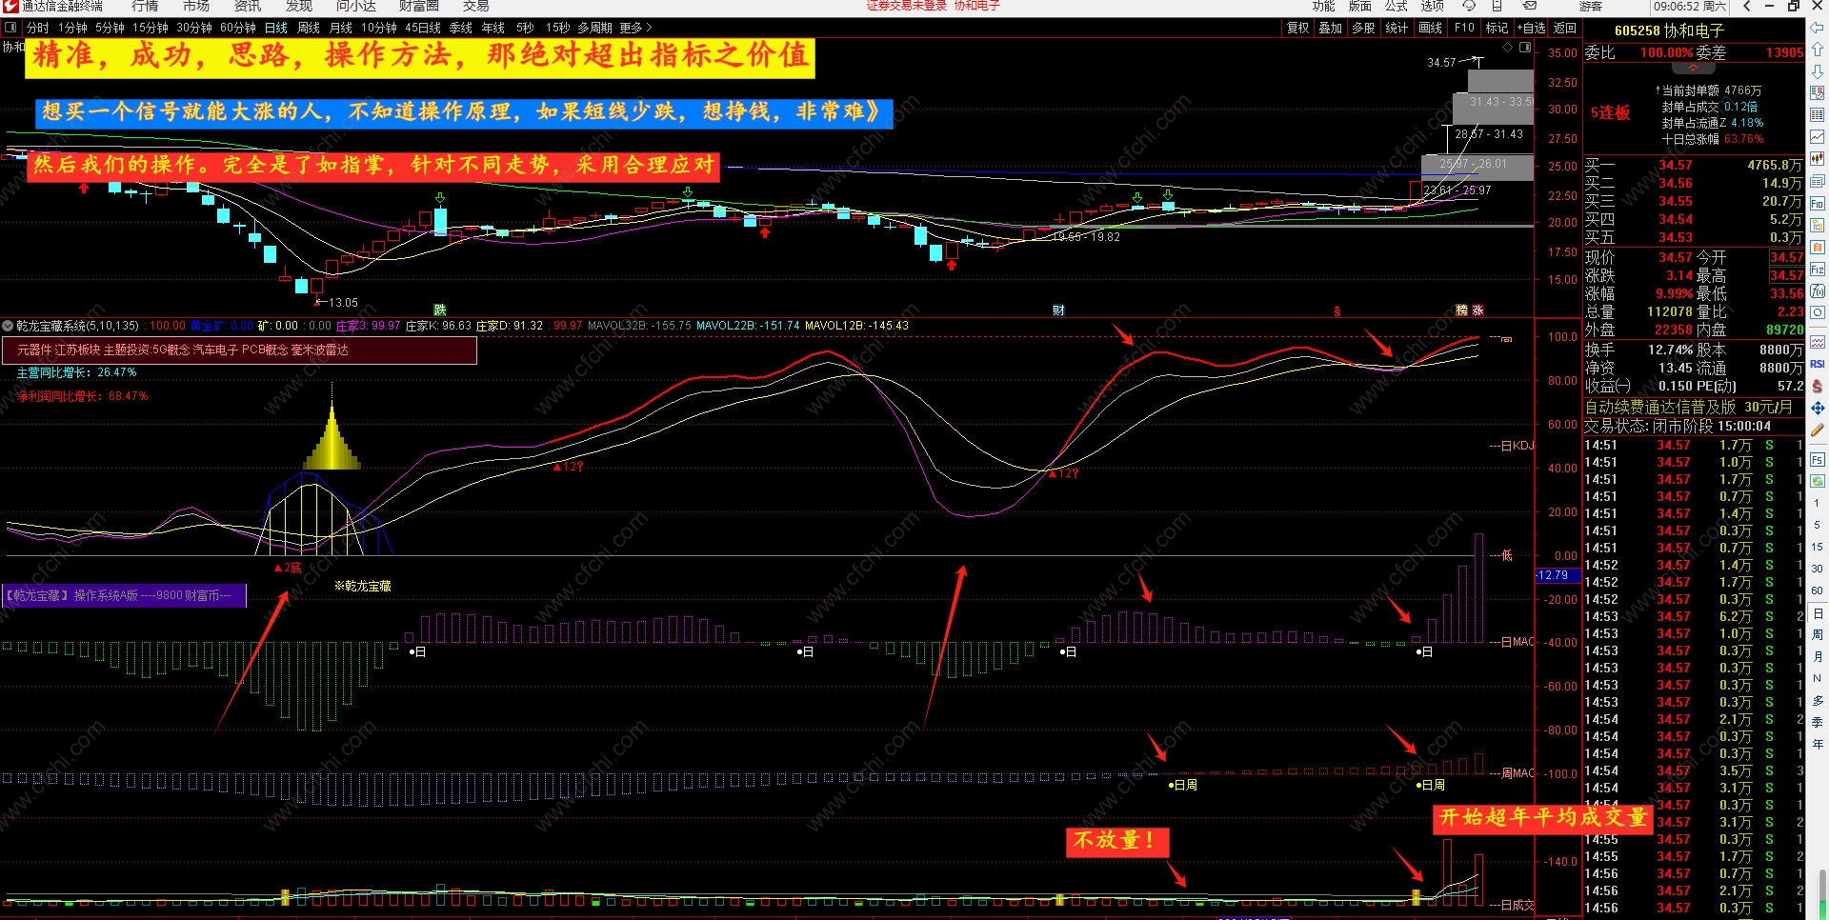Click the refresh icon in title bar
Image resolution: width=1829 pixels, height=920 pixels.
(1469, 6)
